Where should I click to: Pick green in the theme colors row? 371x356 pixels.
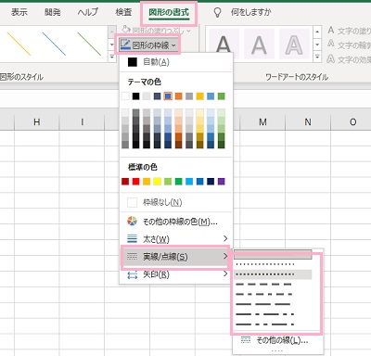(221, 96)
